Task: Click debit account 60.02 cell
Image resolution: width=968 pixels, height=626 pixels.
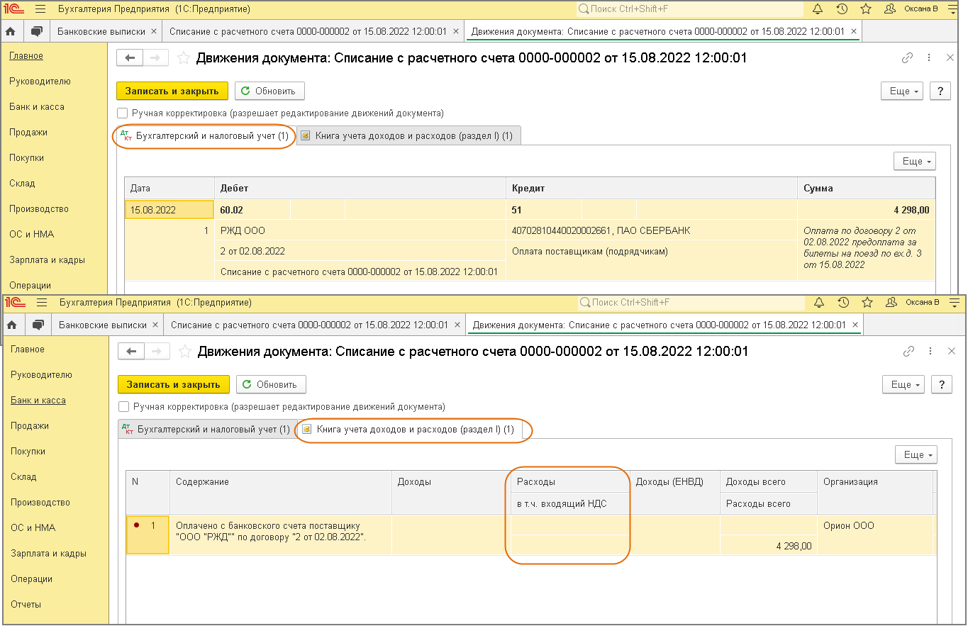Action: pos(252,210)
